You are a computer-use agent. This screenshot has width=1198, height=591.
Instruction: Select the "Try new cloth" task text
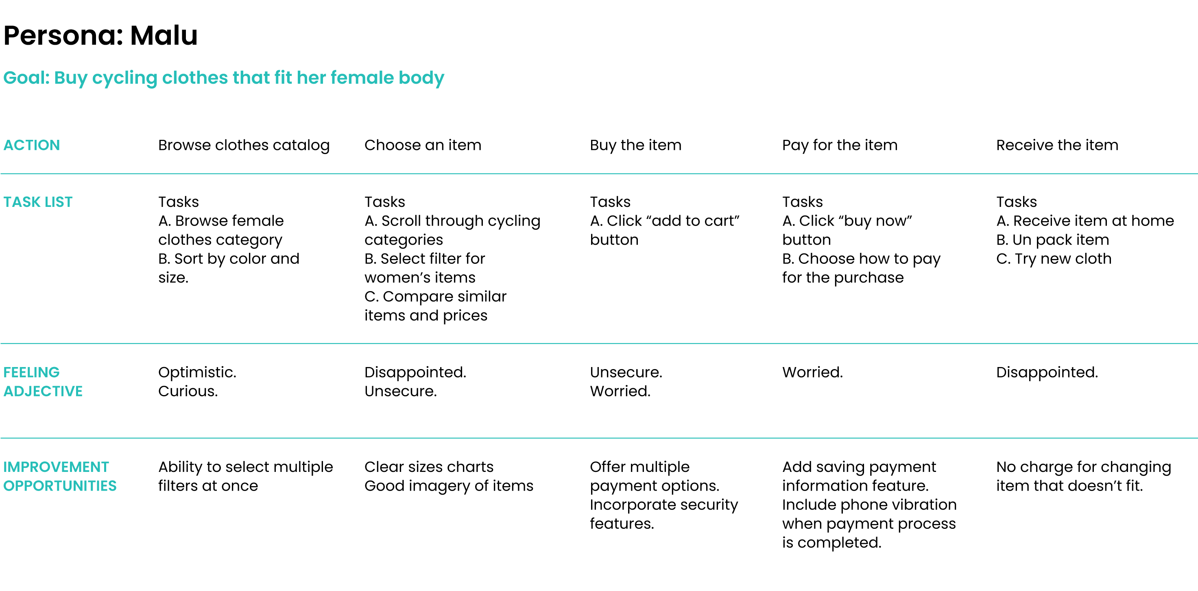pyautogui.click(x=1053, y=259)
